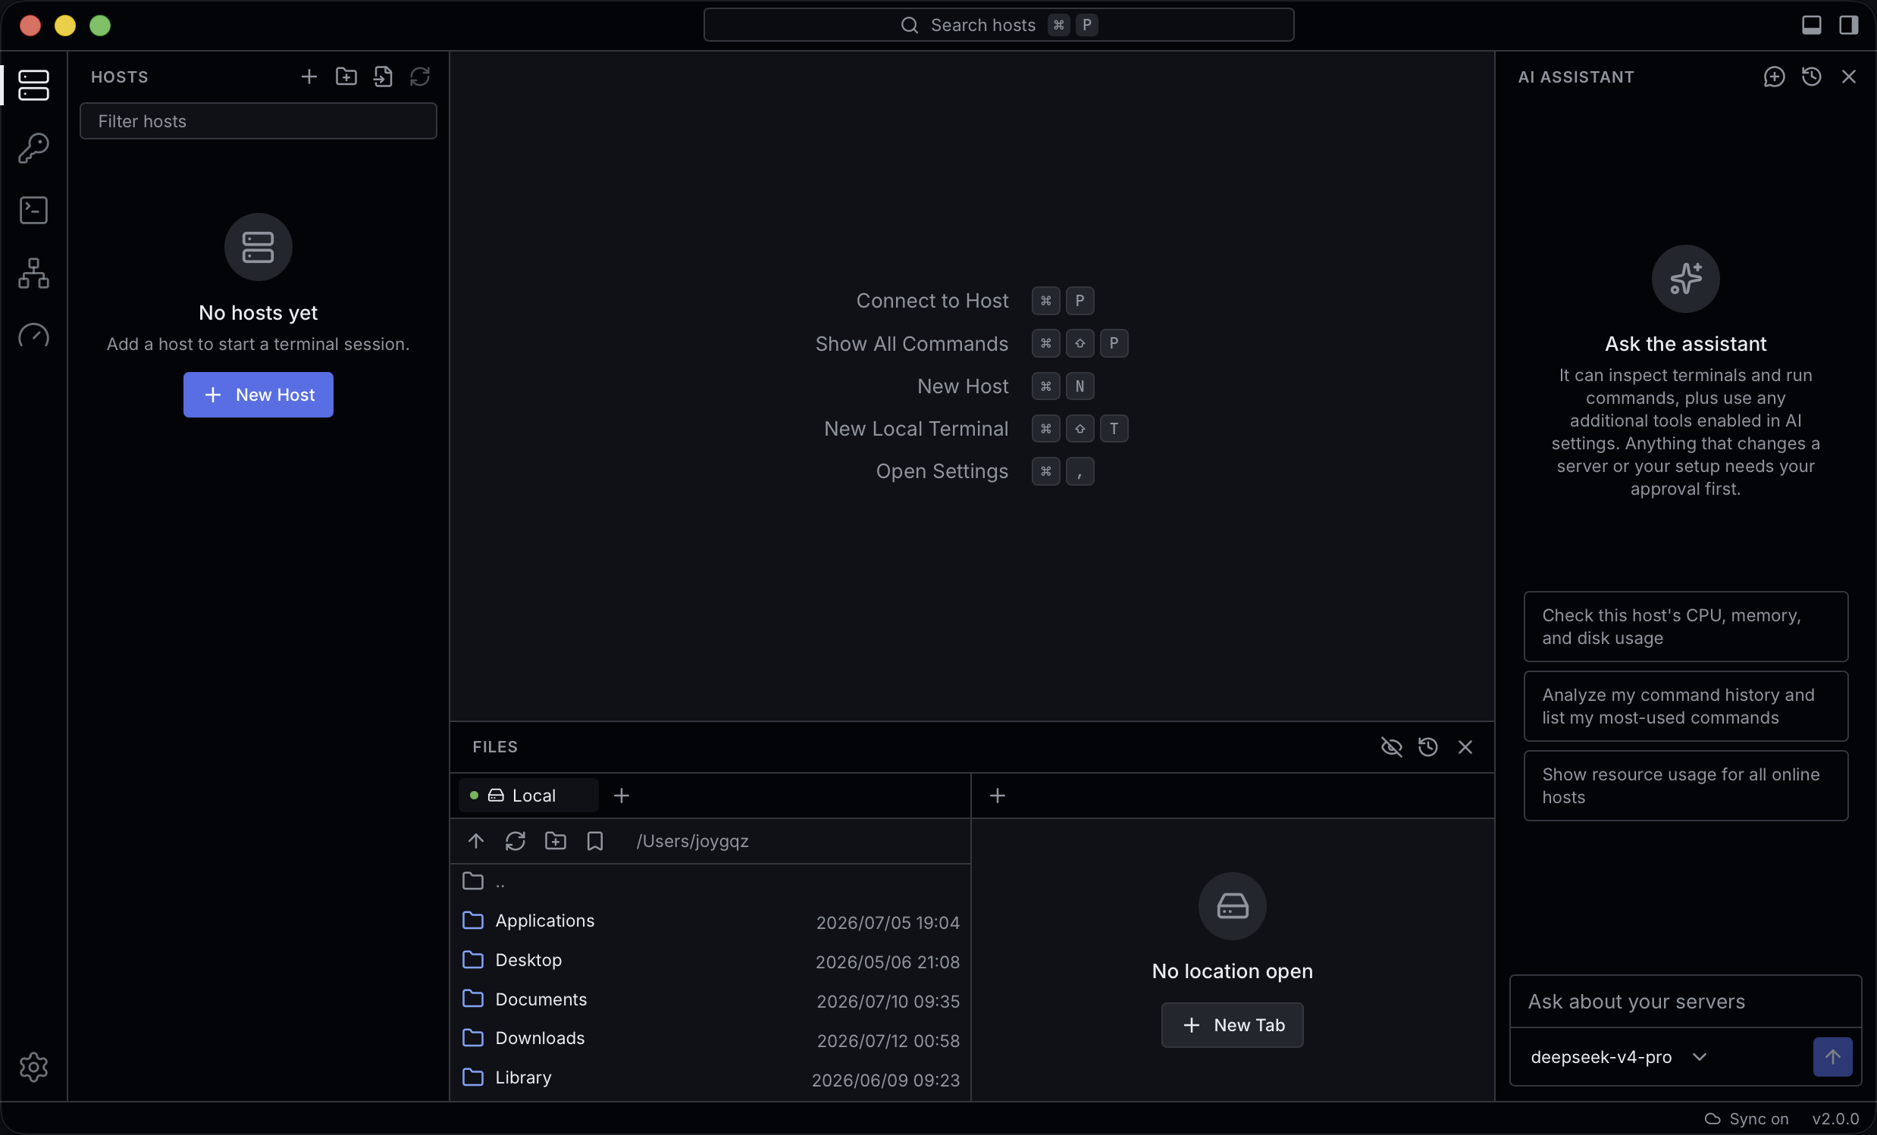Click Connect to Host shortcut entry

[974, 301]
